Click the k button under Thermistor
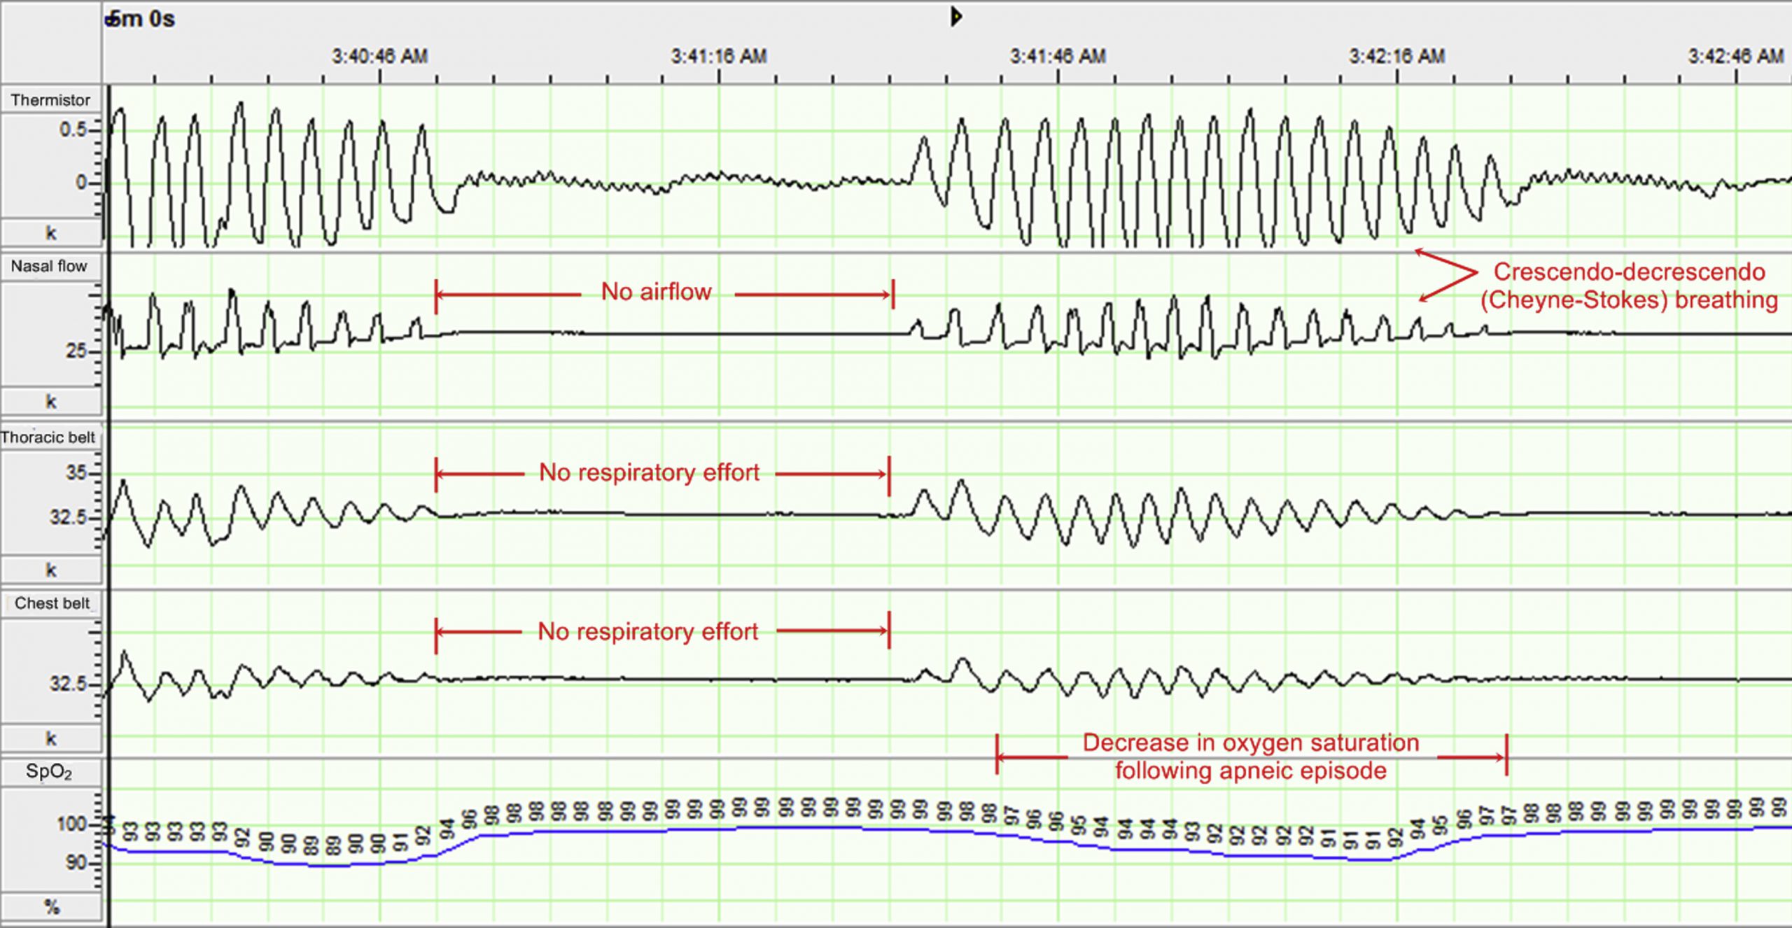 point(50,233)
